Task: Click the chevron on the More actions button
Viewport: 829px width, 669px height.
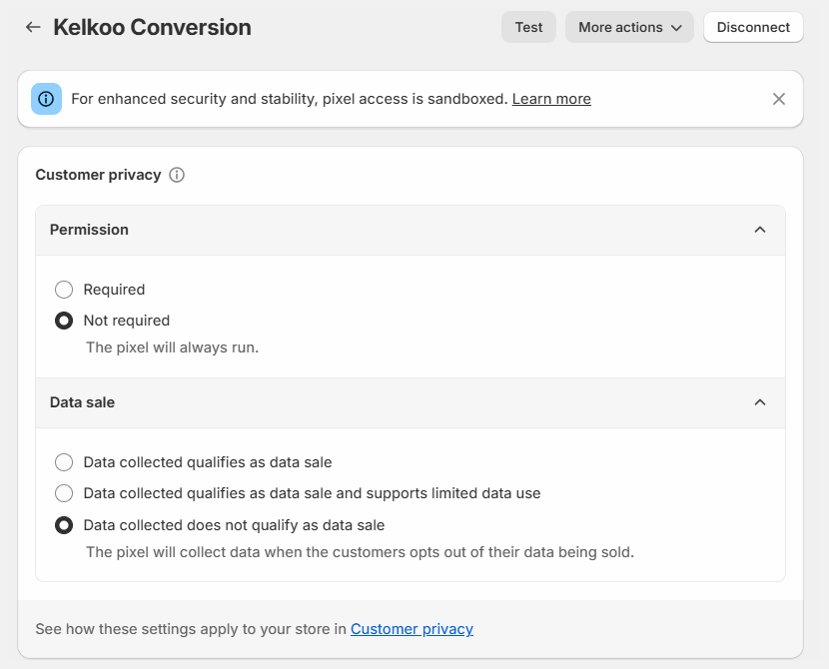Action: (675, 27)
